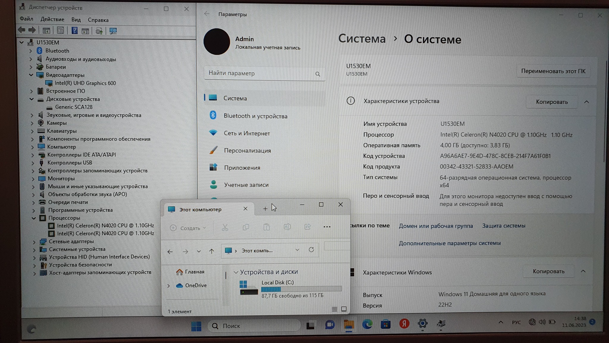Open Yandex browser from the taskbar
This screenshot has width=609, height=343.
404,324
